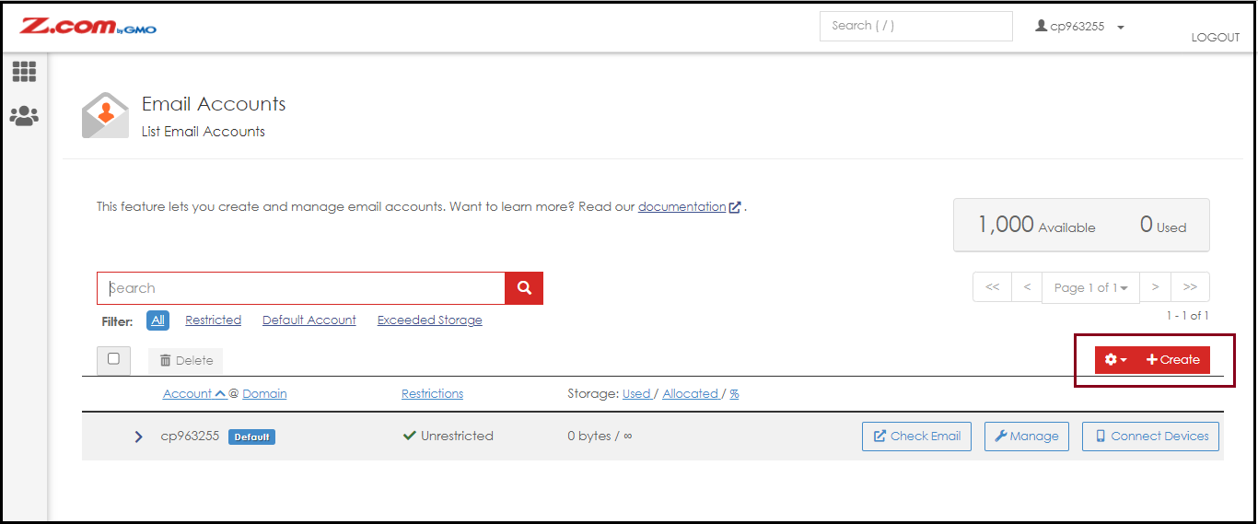Select the Restricted filter
This screenshot has width=1258, height=524.
(x=213, y=320)
